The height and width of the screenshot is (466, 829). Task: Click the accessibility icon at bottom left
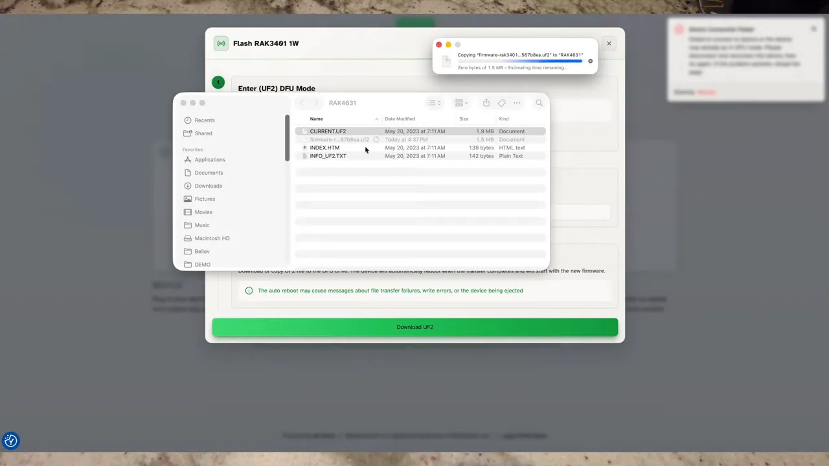pyautogui.click(x=11, y=441)
